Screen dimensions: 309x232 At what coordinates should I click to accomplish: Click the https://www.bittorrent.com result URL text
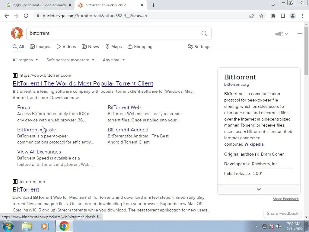point(45,75)
